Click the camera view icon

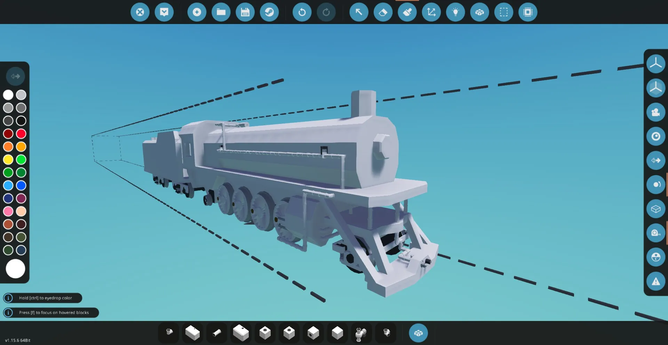click(655, 112)
